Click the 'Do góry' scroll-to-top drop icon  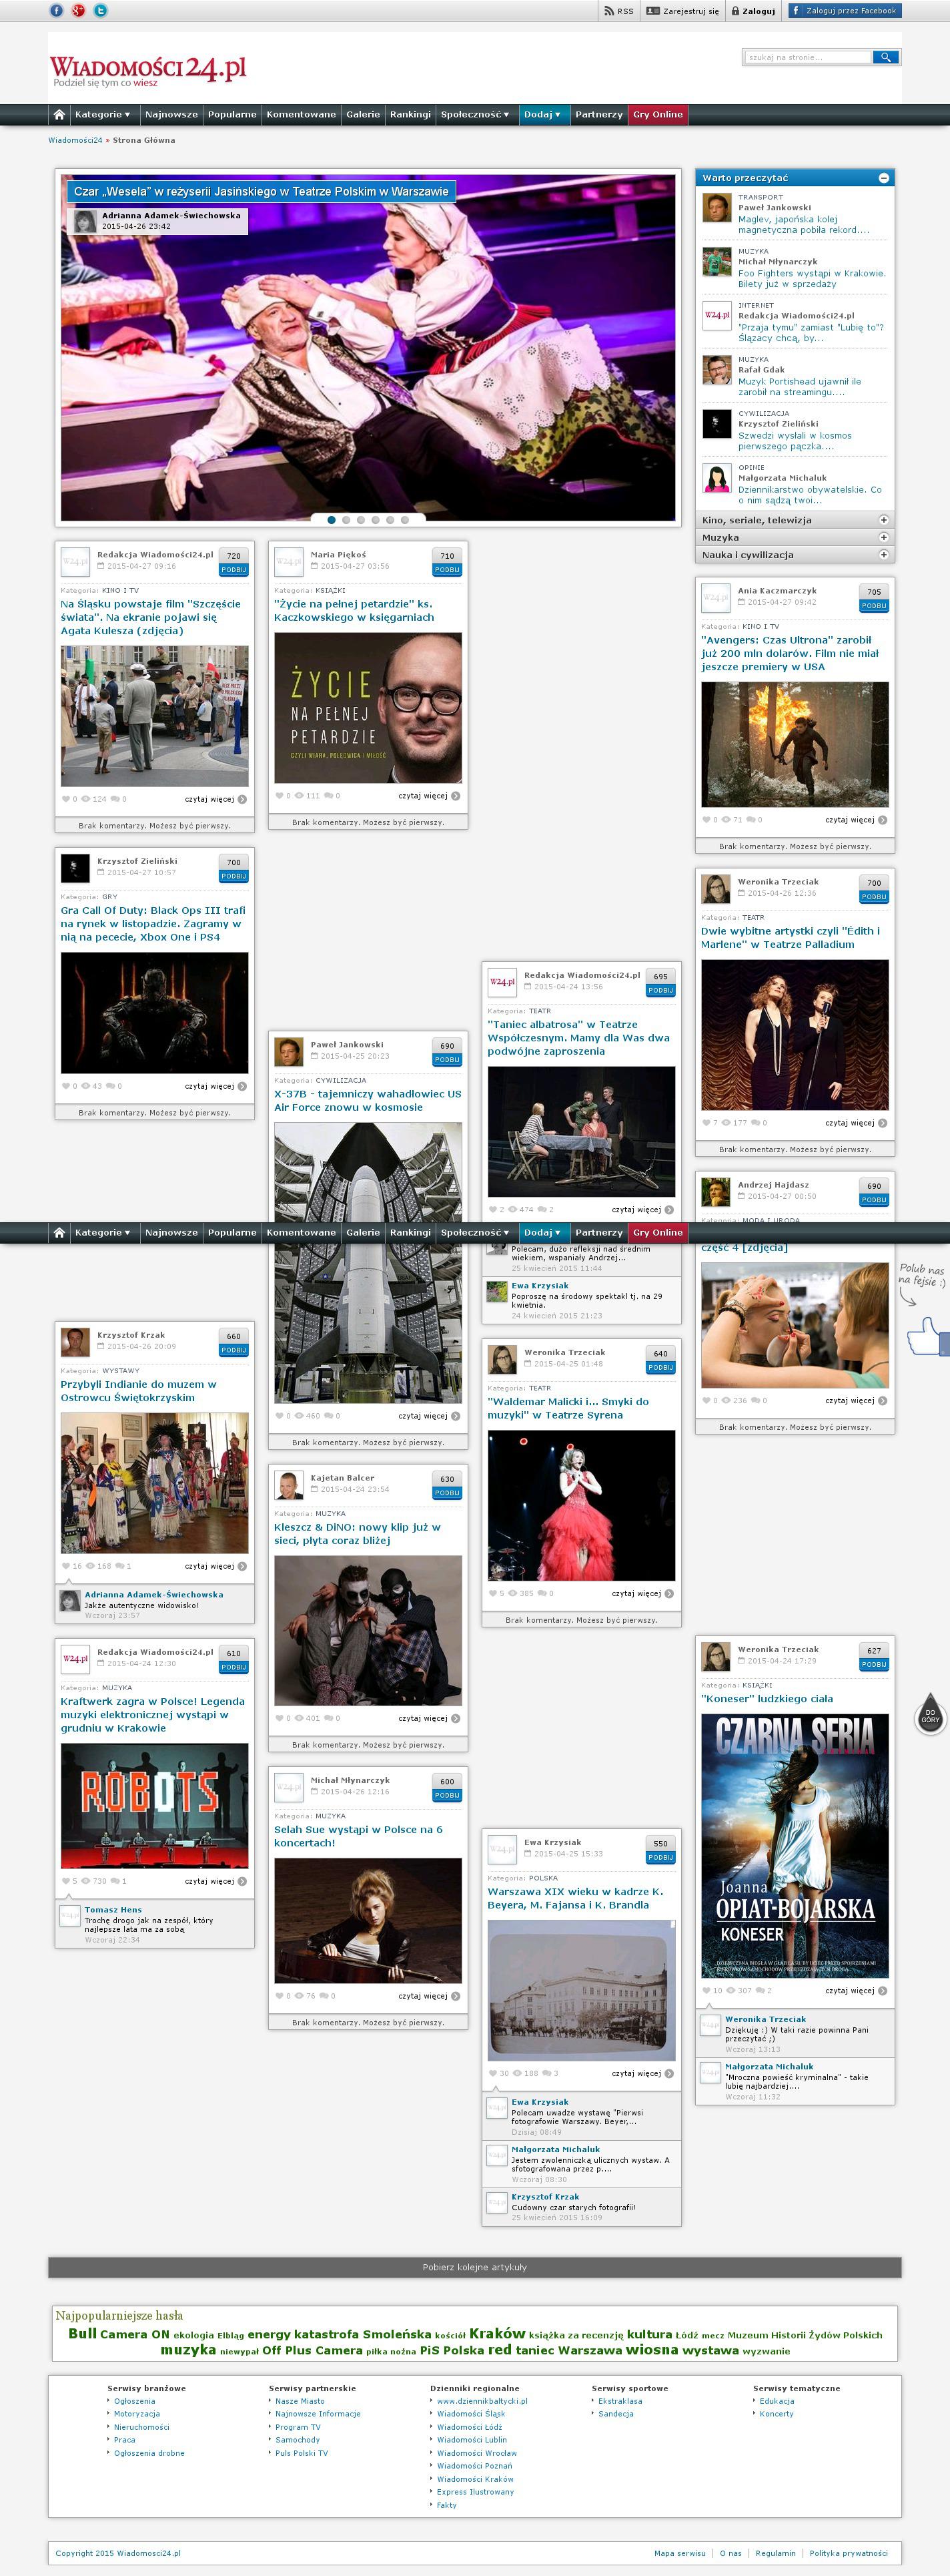(x=929, y=1715)
